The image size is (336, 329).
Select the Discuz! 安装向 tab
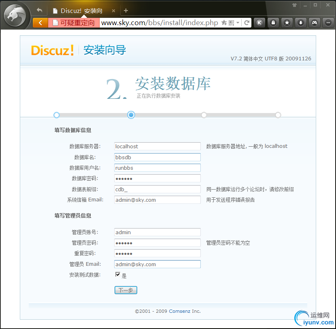81,11
